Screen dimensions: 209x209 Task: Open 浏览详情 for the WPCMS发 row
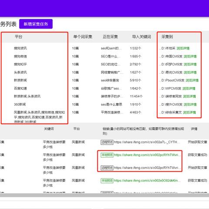click(189, 88)
